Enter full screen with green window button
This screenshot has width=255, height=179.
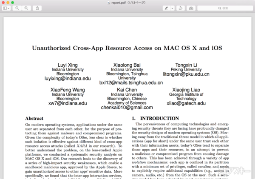coord(12,3)
